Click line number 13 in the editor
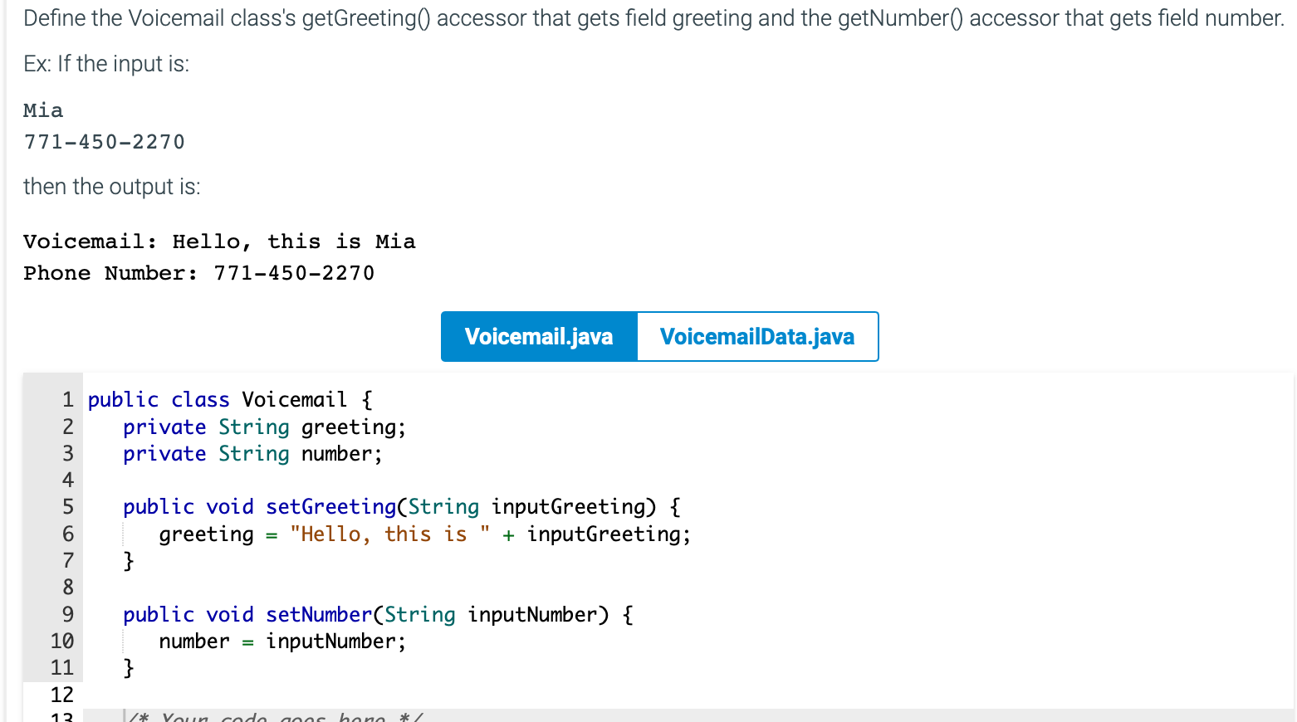The height and width of the screenshot is (722, 1297). pos(66,715)
